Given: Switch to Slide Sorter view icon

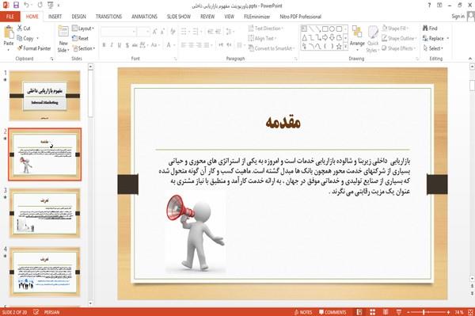Looking at the screenshot, I should (x=372, y=312).
